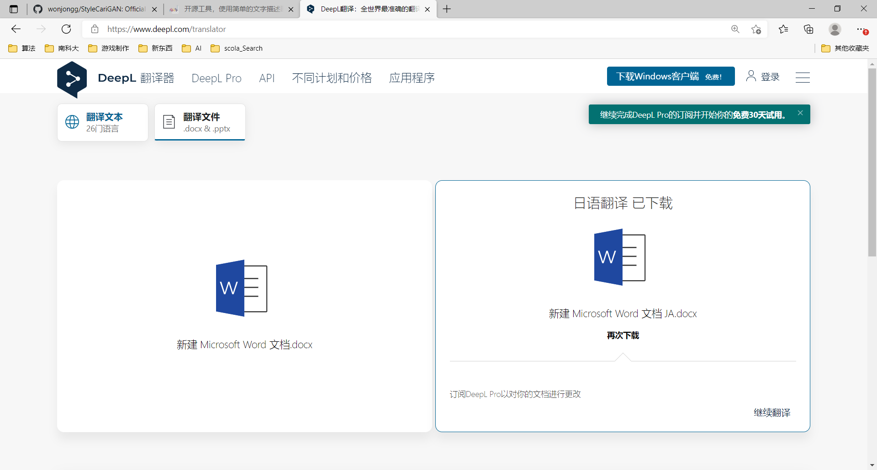Add page to favorites star icon

[756, 29]
